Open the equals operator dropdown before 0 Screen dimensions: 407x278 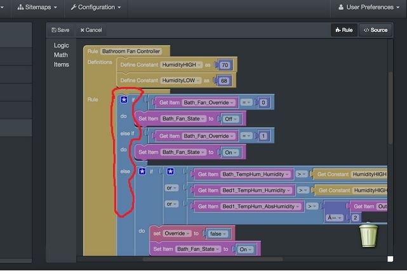click(x=246, y=103)
